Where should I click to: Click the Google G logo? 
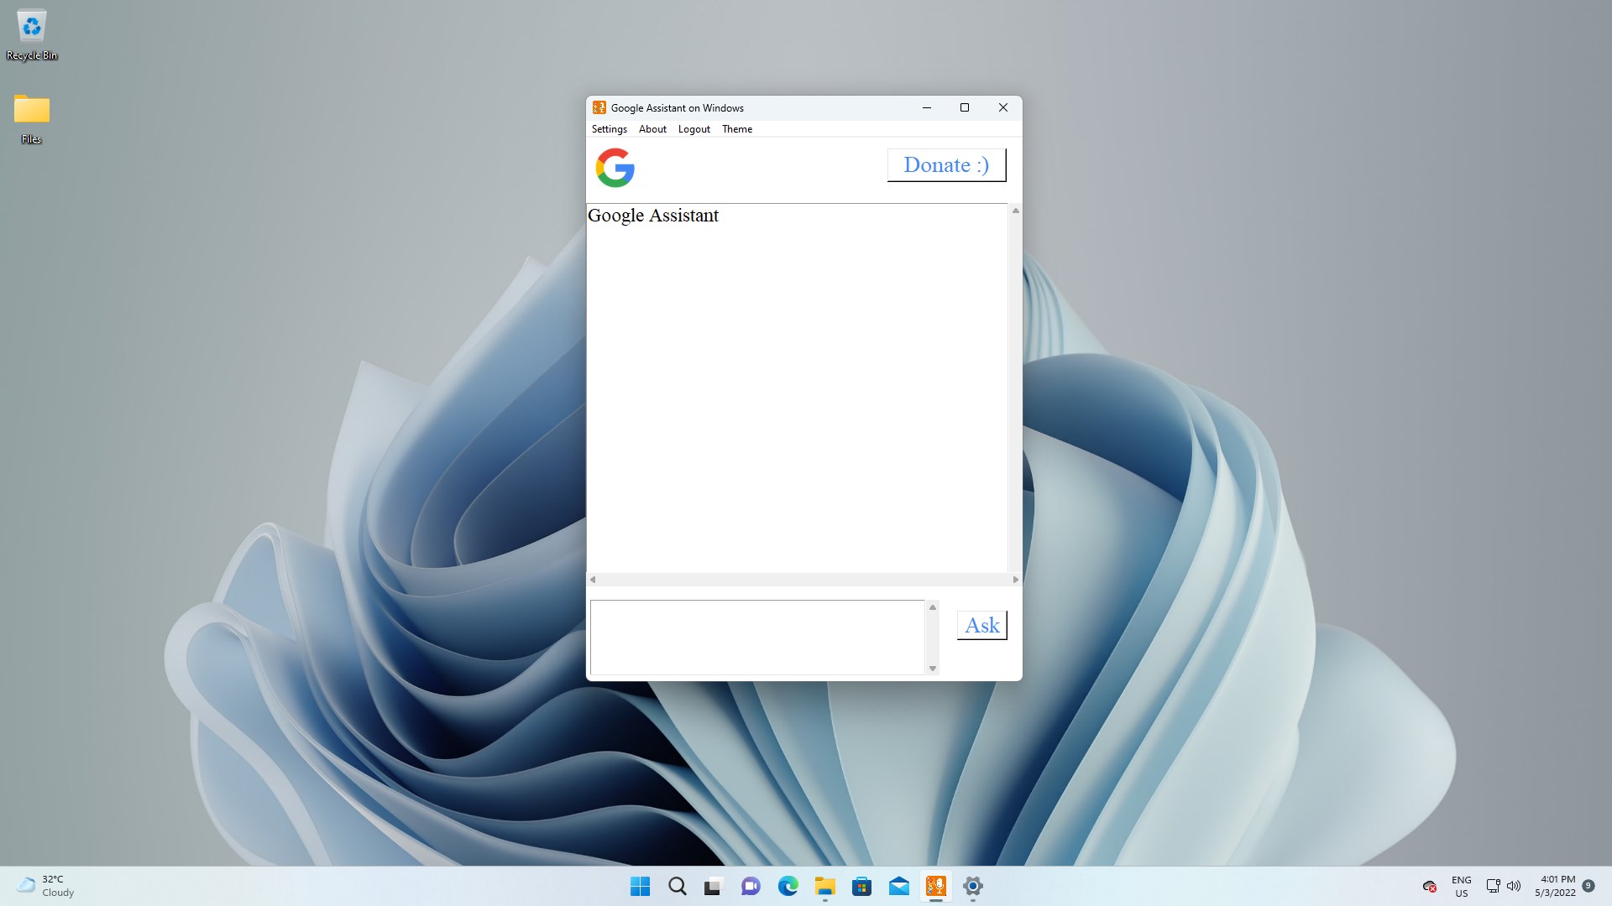point(615,168)
